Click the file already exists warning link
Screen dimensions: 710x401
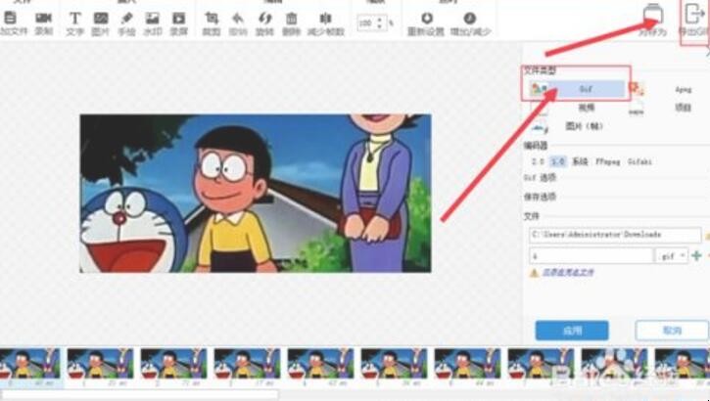pyautogui.click(x=568, y=273)
